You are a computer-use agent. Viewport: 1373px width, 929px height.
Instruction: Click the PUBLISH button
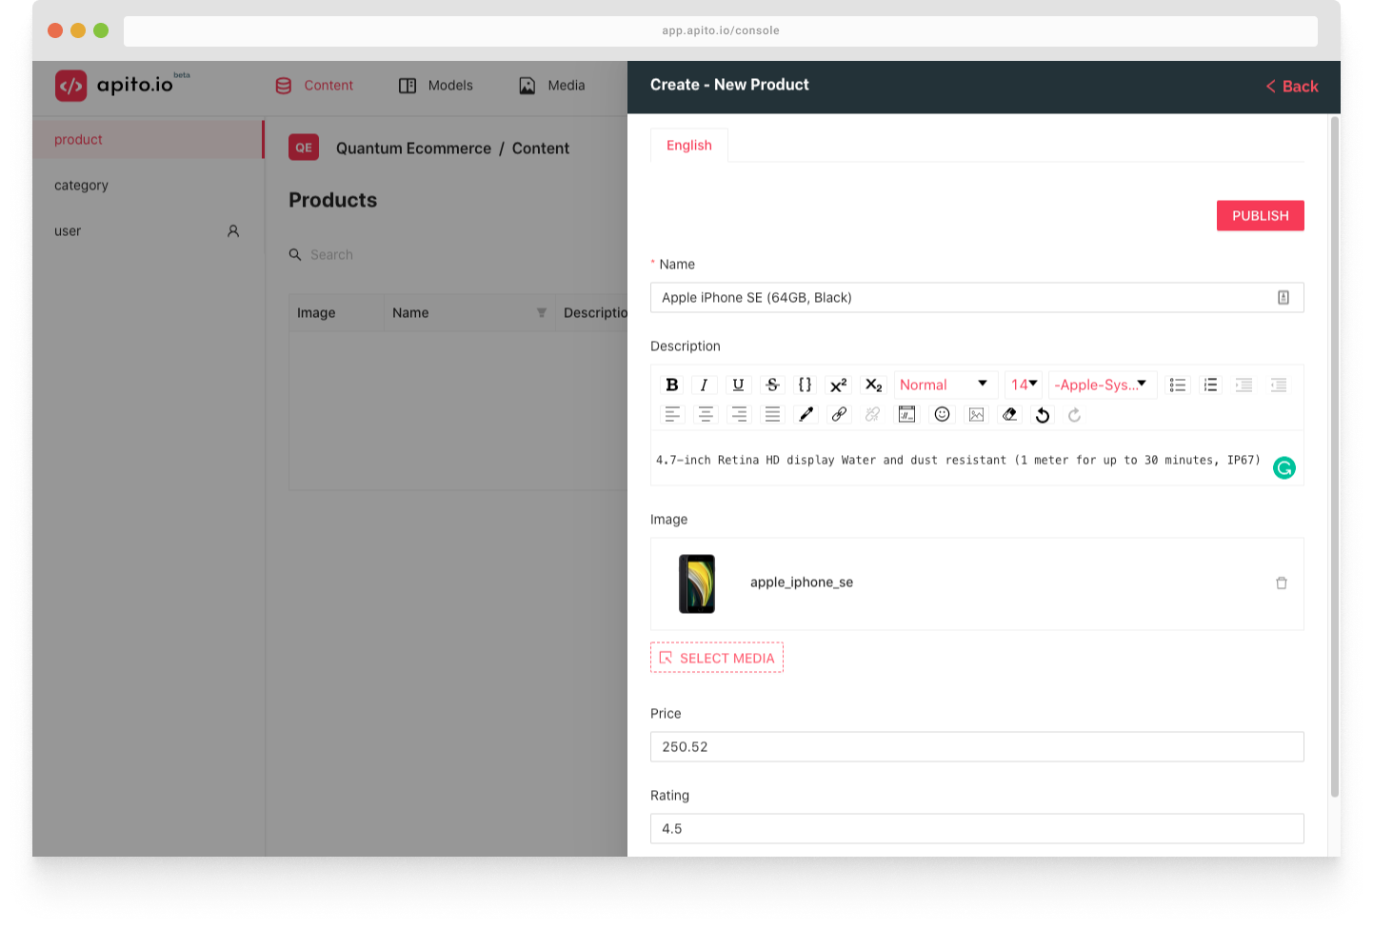click(1260, 216)
